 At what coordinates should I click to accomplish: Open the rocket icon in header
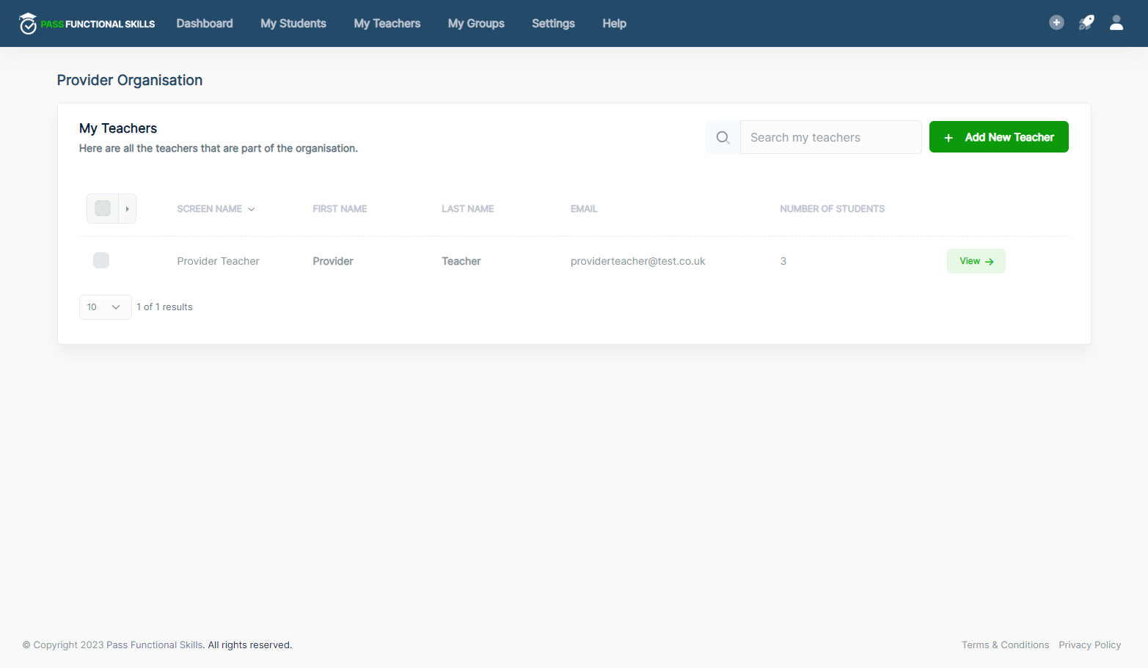(1086, 23)
